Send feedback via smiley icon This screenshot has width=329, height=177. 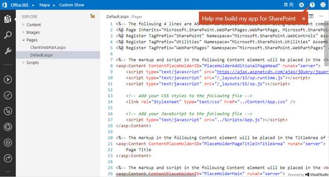[323, 5]
